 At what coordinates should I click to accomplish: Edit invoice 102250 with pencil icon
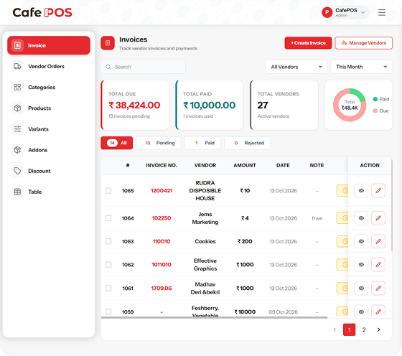pos(378,218)
